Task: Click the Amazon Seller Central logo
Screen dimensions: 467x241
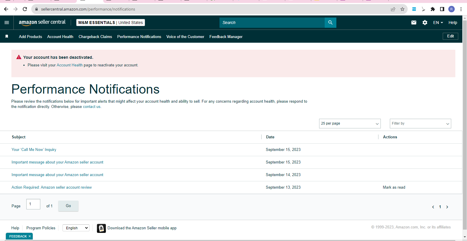Action: click(42, 23)
